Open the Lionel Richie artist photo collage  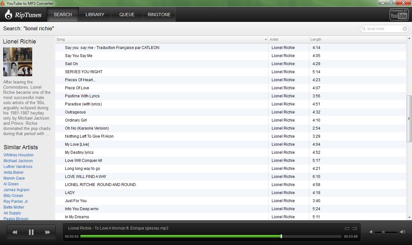point(18,62)
